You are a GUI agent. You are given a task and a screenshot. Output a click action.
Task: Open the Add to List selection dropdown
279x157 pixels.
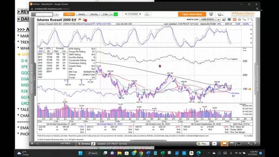tap(208, 19)
